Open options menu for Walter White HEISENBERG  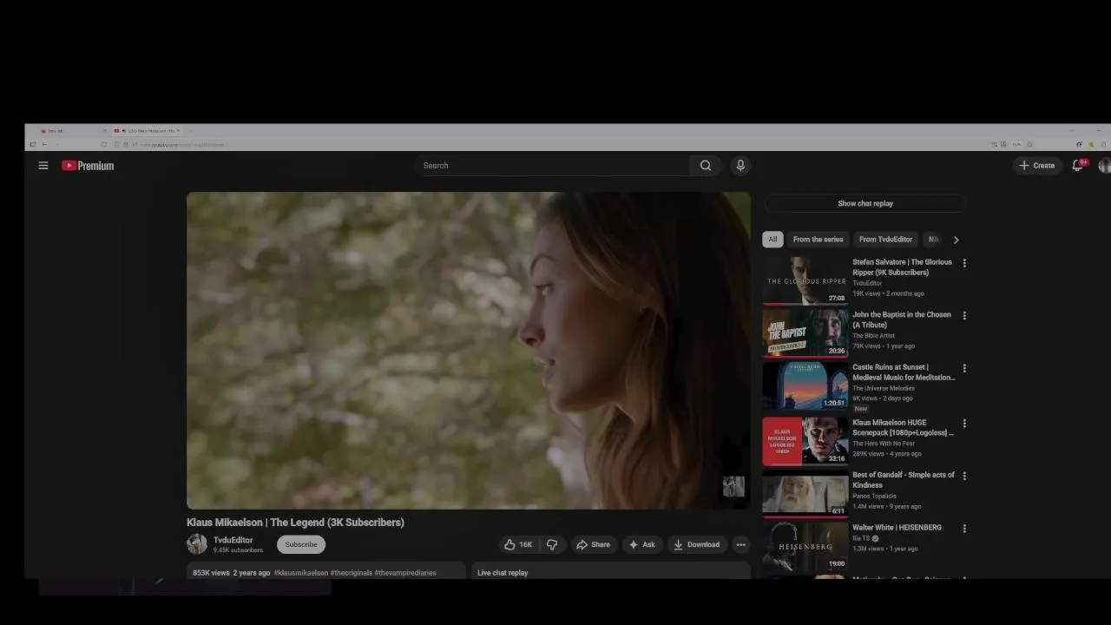pyautogui.click(x=964, y=529)
